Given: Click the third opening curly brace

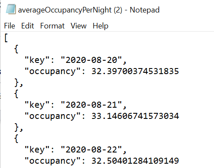Looking at the screenshot, I should pyautogui.click(x=16, y=139).
